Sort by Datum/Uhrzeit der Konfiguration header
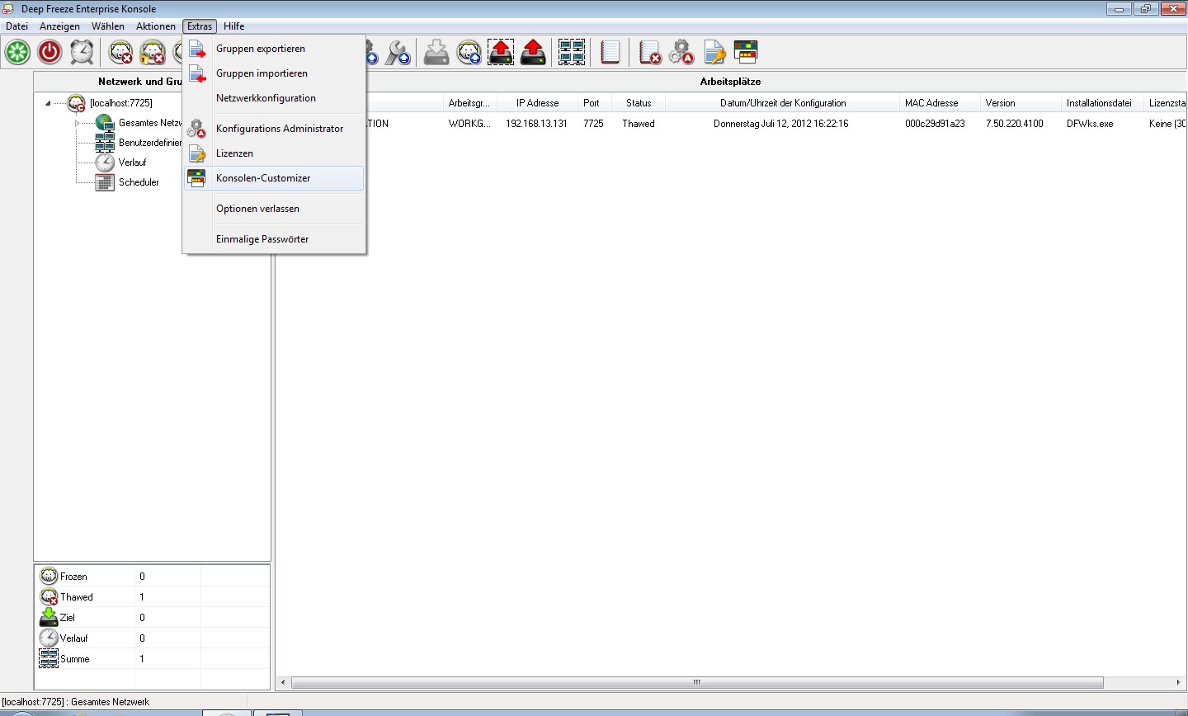Screen dimensions: 1188x716 pyautogui.click(x=783, y=103)
